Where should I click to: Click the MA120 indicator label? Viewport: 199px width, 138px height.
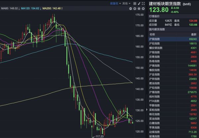tap(30, 8)
